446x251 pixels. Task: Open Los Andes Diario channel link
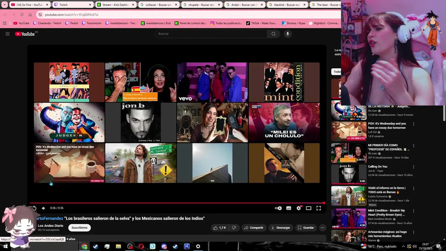pos(51,226)
